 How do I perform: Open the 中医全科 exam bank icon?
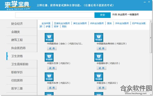pyautogui.click(x=99, y=77)
